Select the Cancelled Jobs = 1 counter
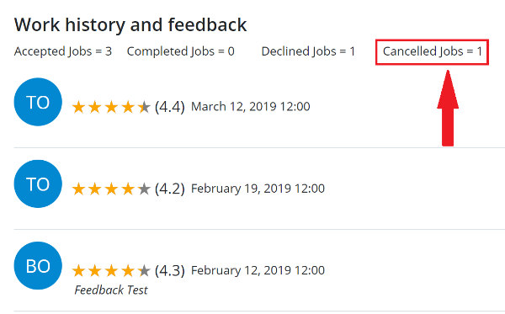The image size is (505, 314). click(x=433, y=52)
